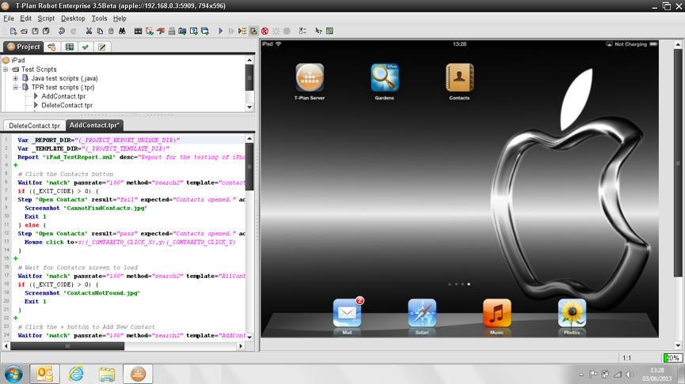The width and height of the screenshot is (685, 384).
Task: Open the table view panel tab
Action: pyautogui.click(x=69, y=47)
